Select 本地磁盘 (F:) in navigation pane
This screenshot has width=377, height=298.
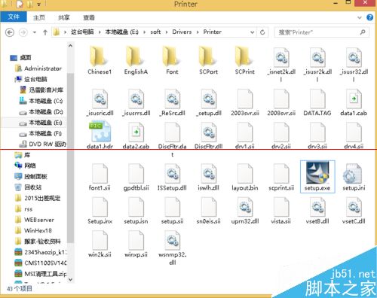41,133
